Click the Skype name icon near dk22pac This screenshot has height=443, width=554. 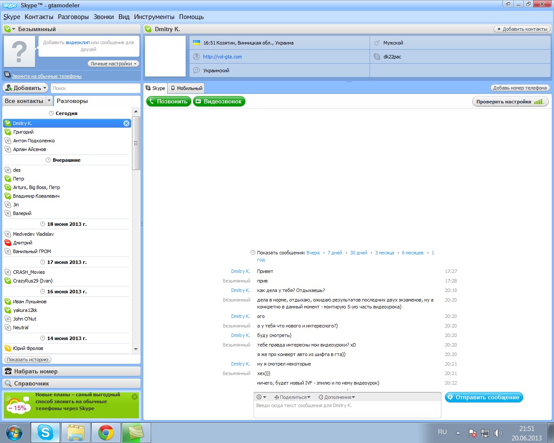coord(377,57)
